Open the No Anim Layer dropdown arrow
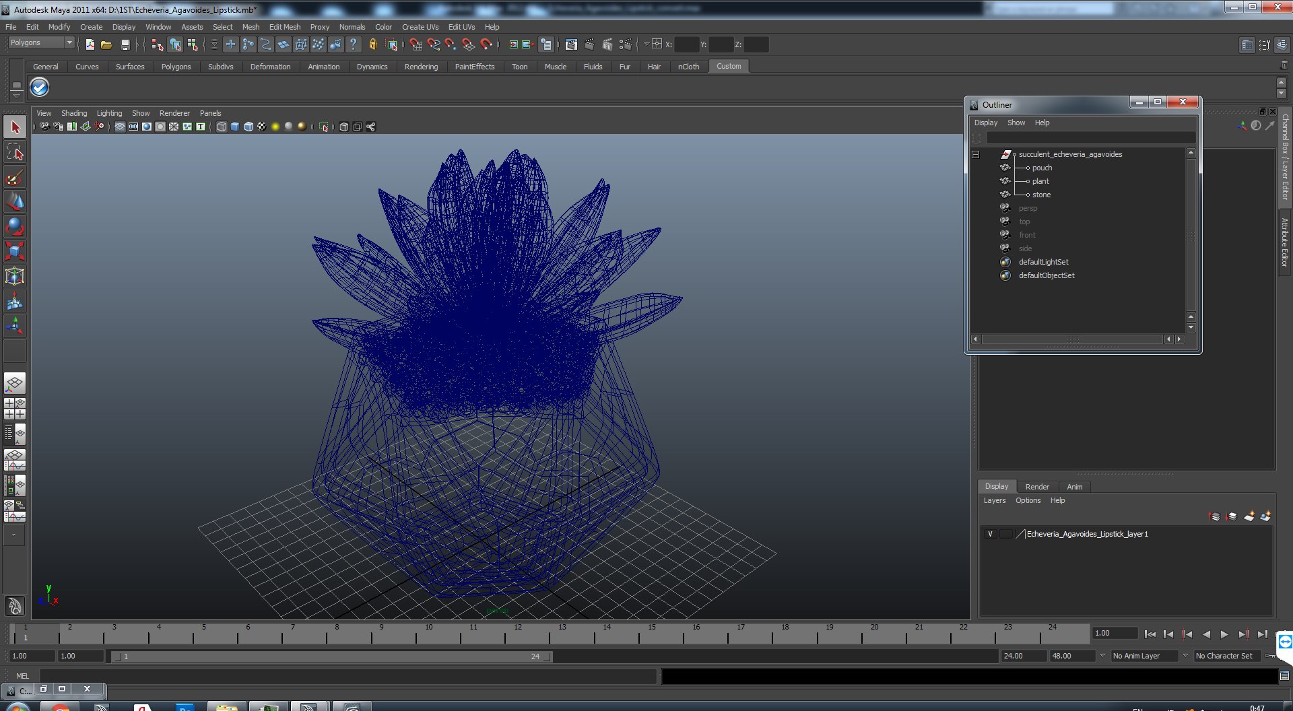This screenshot has width=1293, height=711. coord(1102,656)
